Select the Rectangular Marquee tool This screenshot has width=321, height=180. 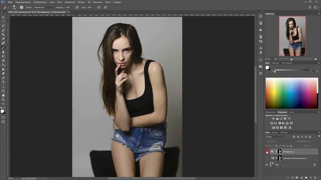[x=3, y=21]
